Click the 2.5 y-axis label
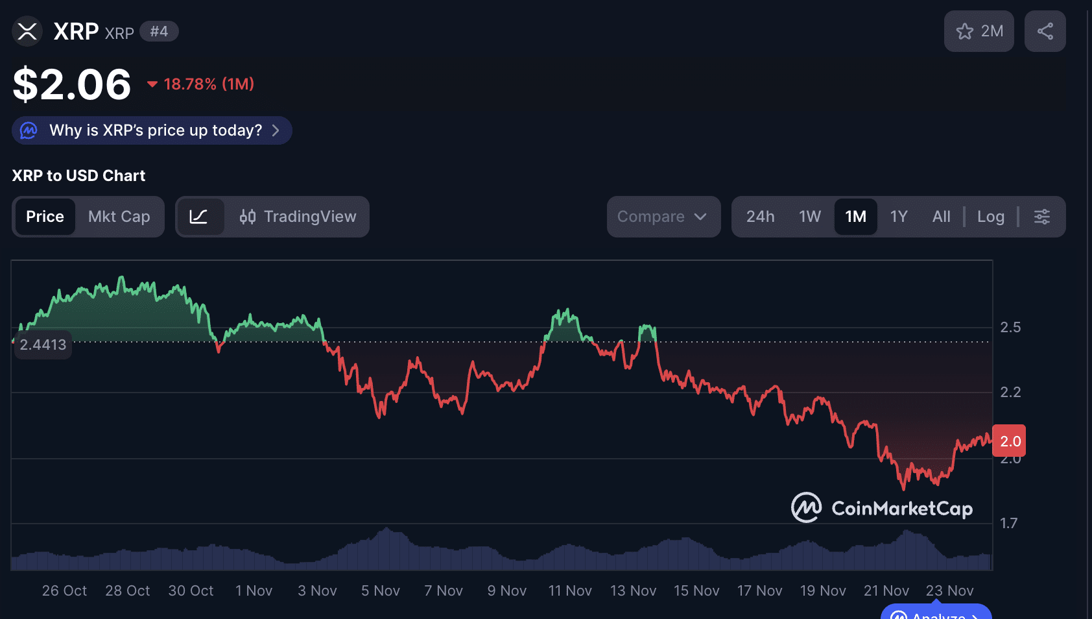The width and height of the screenshot is (1092, 619). (x=1010, y=327)
